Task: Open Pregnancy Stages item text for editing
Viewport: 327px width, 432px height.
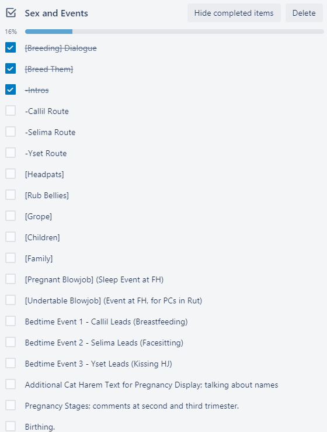Action: pyautogui.click(x=132, y=406)
